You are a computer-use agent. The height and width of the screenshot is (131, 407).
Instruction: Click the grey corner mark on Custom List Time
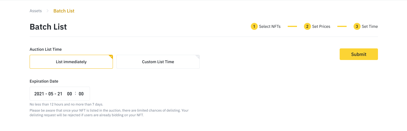[x=198, y=57]
